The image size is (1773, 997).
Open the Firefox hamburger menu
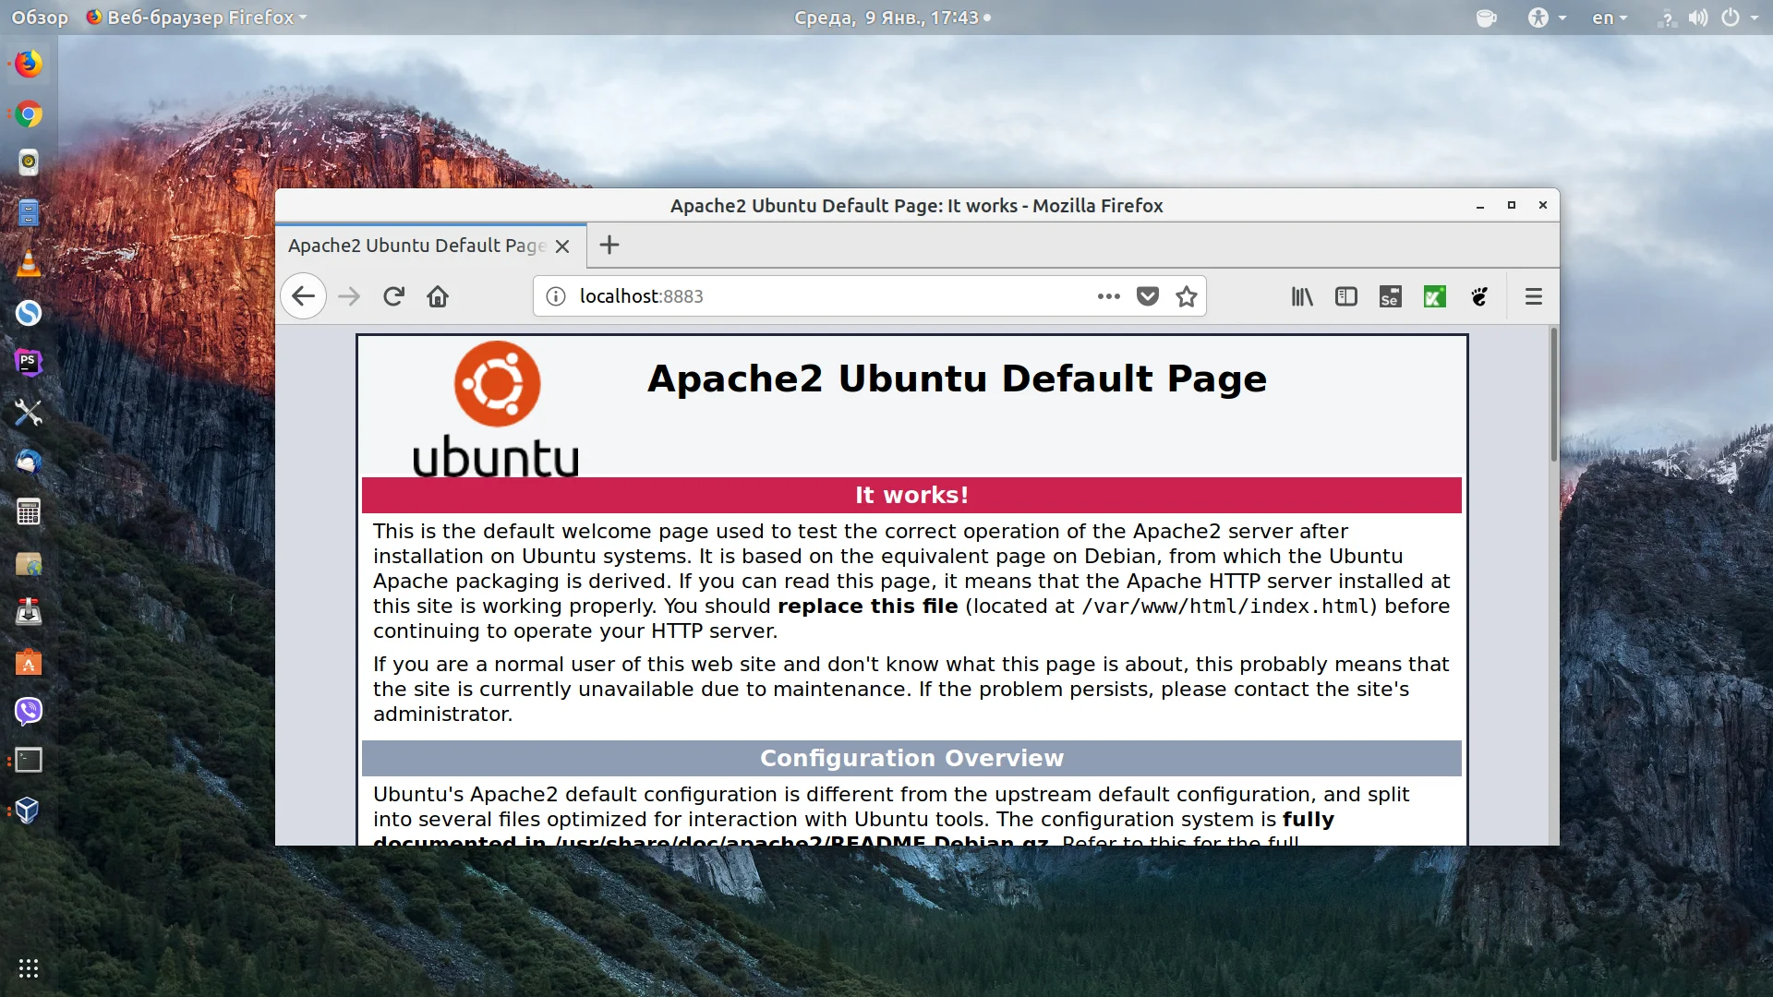1534,296
